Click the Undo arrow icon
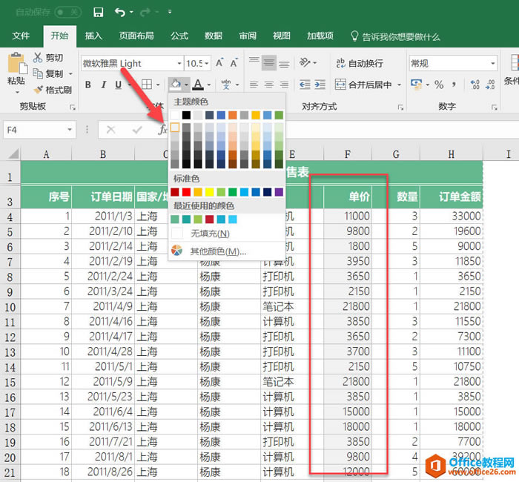The height and width of the screenshot is (482, 519). [120, 13]
